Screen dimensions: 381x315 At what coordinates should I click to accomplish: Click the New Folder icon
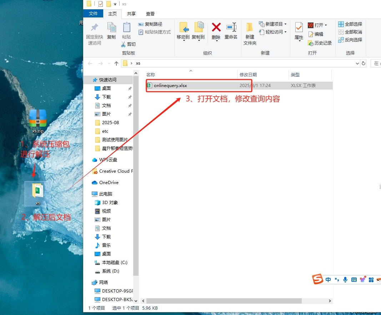250,28
